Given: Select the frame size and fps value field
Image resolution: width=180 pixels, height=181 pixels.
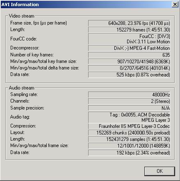Looking at the screenshot, I should coord(129,23).
